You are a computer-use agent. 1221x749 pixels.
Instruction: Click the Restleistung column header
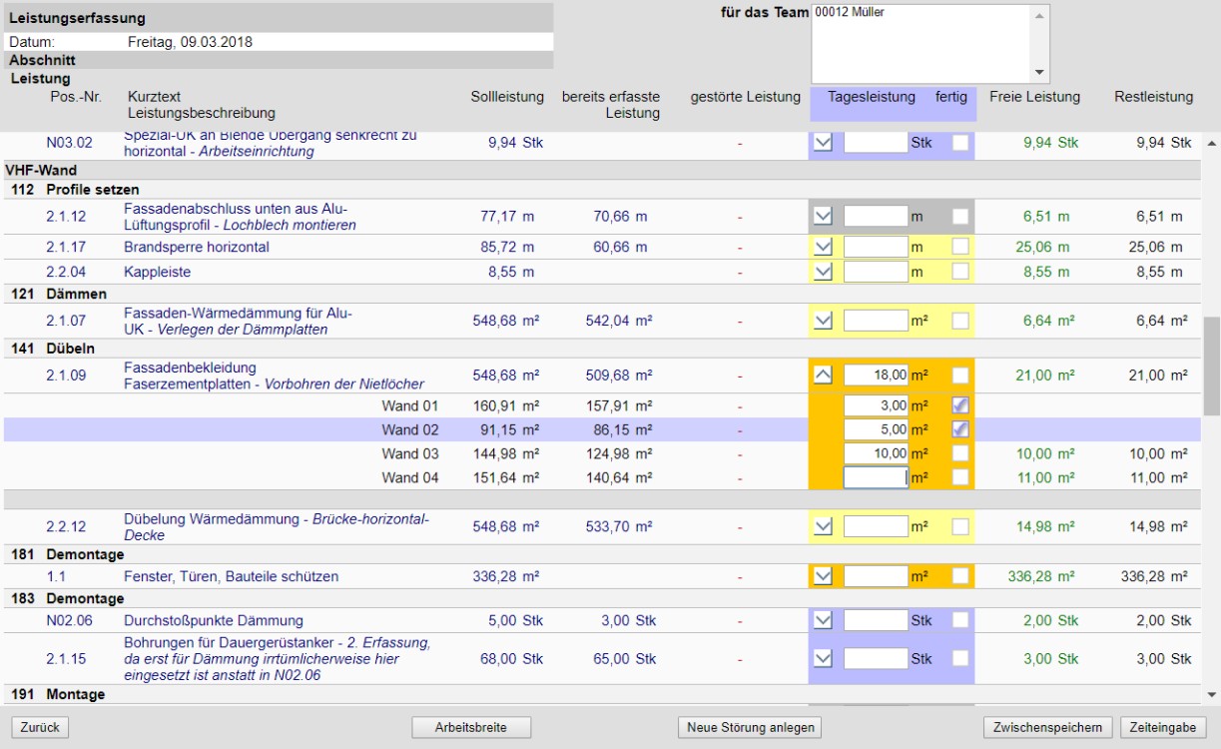[1153, 97]
